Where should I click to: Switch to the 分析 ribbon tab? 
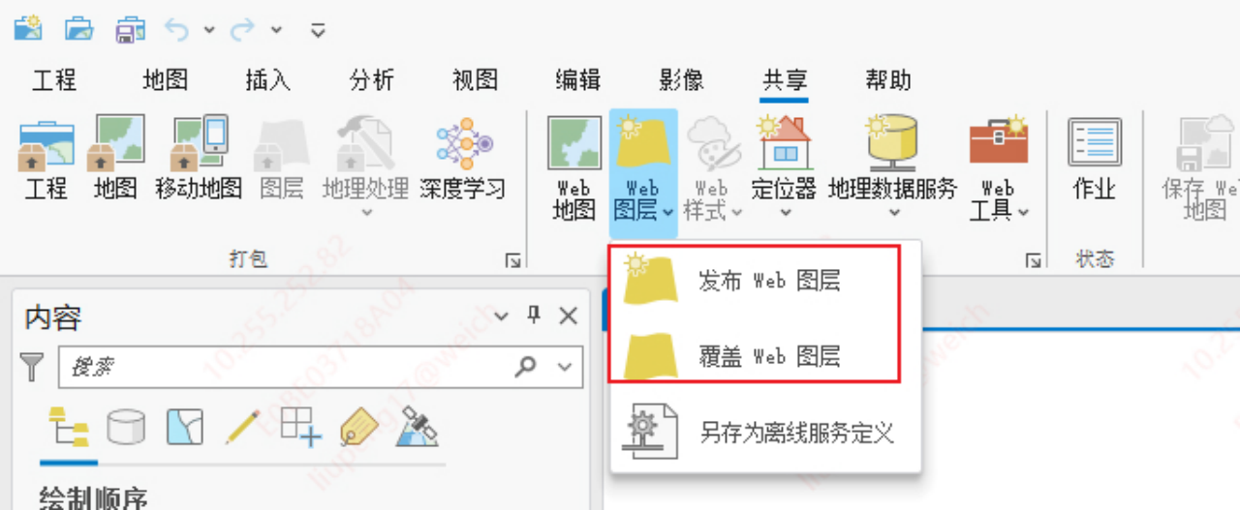coord(372,80)
